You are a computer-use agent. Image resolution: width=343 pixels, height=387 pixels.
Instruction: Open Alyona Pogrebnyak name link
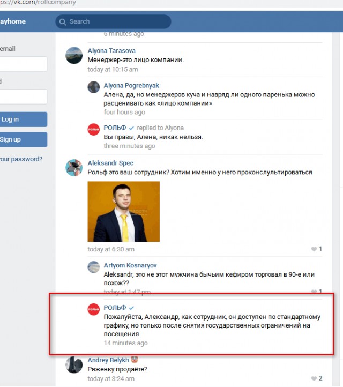coord(131,86)
